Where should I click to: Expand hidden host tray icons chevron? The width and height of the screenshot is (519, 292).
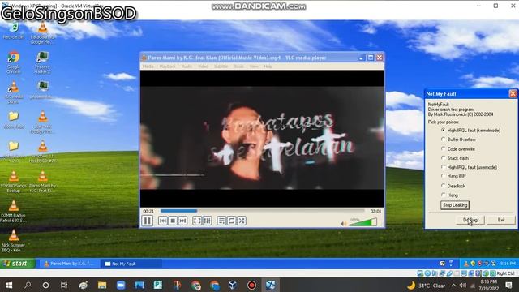453,285
